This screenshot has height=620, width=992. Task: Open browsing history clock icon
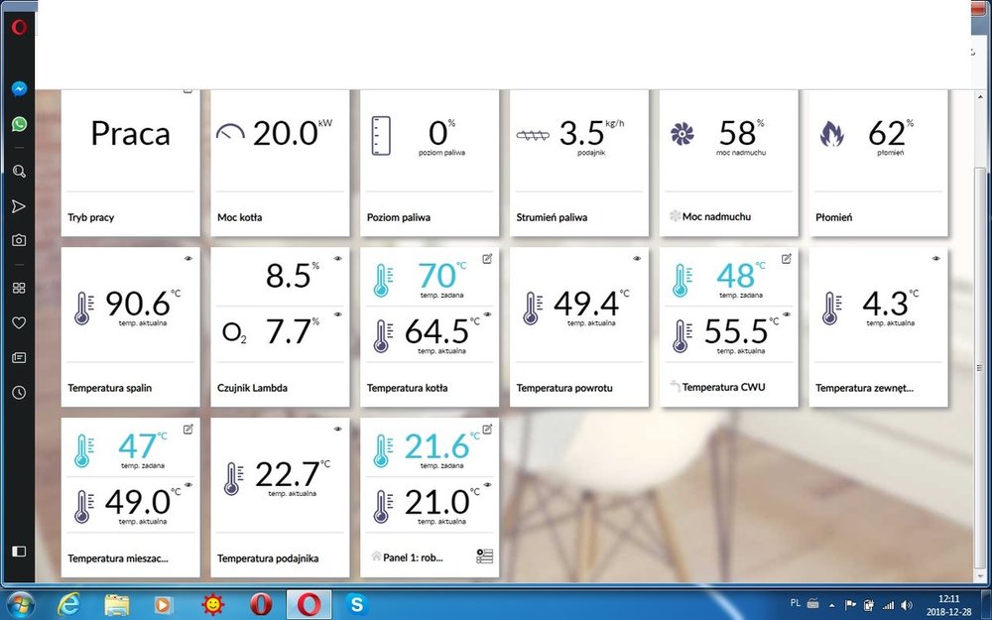pyautogui.click(x=18, y=393)
